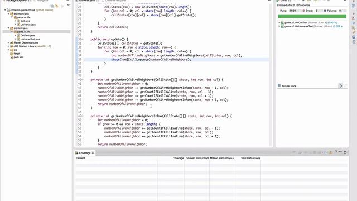Collapse game.of.life package under src/main/java
This screenshot has height=201, width=357.
(12, 17)
